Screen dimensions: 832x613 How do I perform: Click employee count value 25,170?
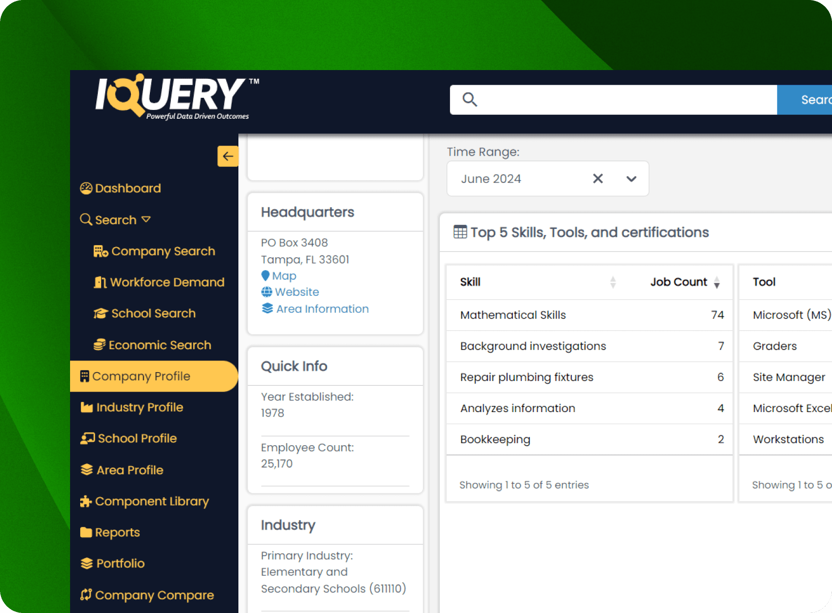[277, 464]
